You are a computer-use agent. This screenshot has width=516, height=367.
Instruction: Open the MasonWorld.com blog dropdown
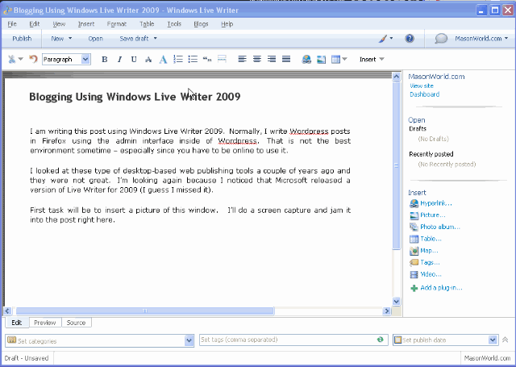[x=481, y=39]
